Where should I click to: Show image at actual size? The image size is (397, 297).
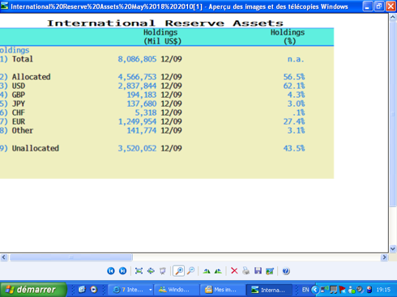point(151,271)
